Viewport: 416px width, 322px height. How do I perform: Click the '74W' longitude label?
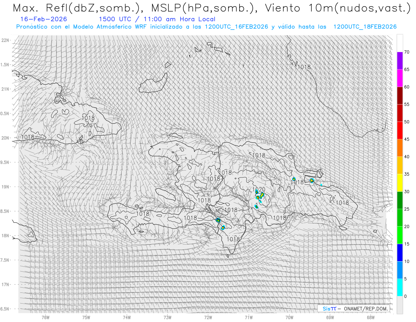tap(127, 317)
